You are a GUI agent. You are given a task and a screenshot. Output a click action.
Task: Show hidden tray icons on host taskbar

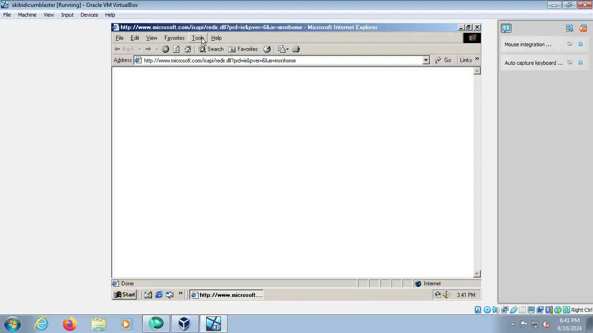pos(512,324)
